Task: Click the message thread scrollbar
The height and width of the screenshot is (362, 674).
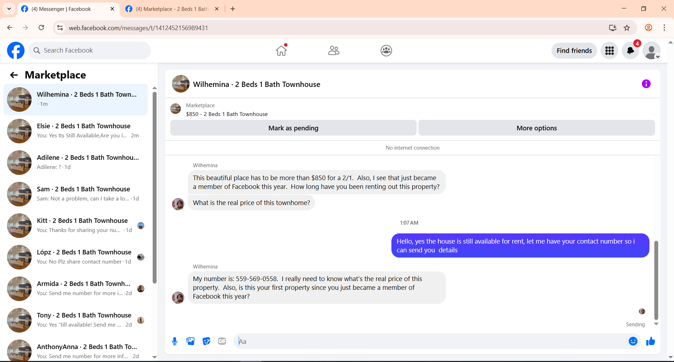Action: tap(656, 280)
